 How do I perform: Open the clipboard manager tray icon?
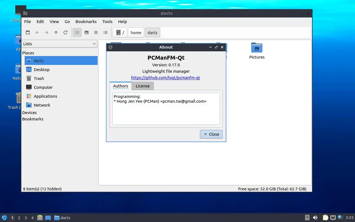tap(326, 218)
